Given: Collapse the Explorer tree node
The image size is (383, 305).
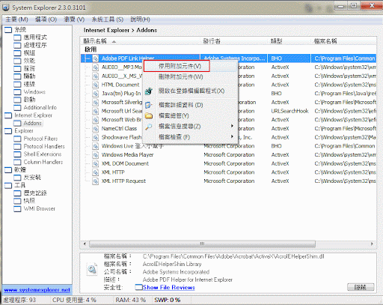Looking at the screenshot, I should [8, 131].
